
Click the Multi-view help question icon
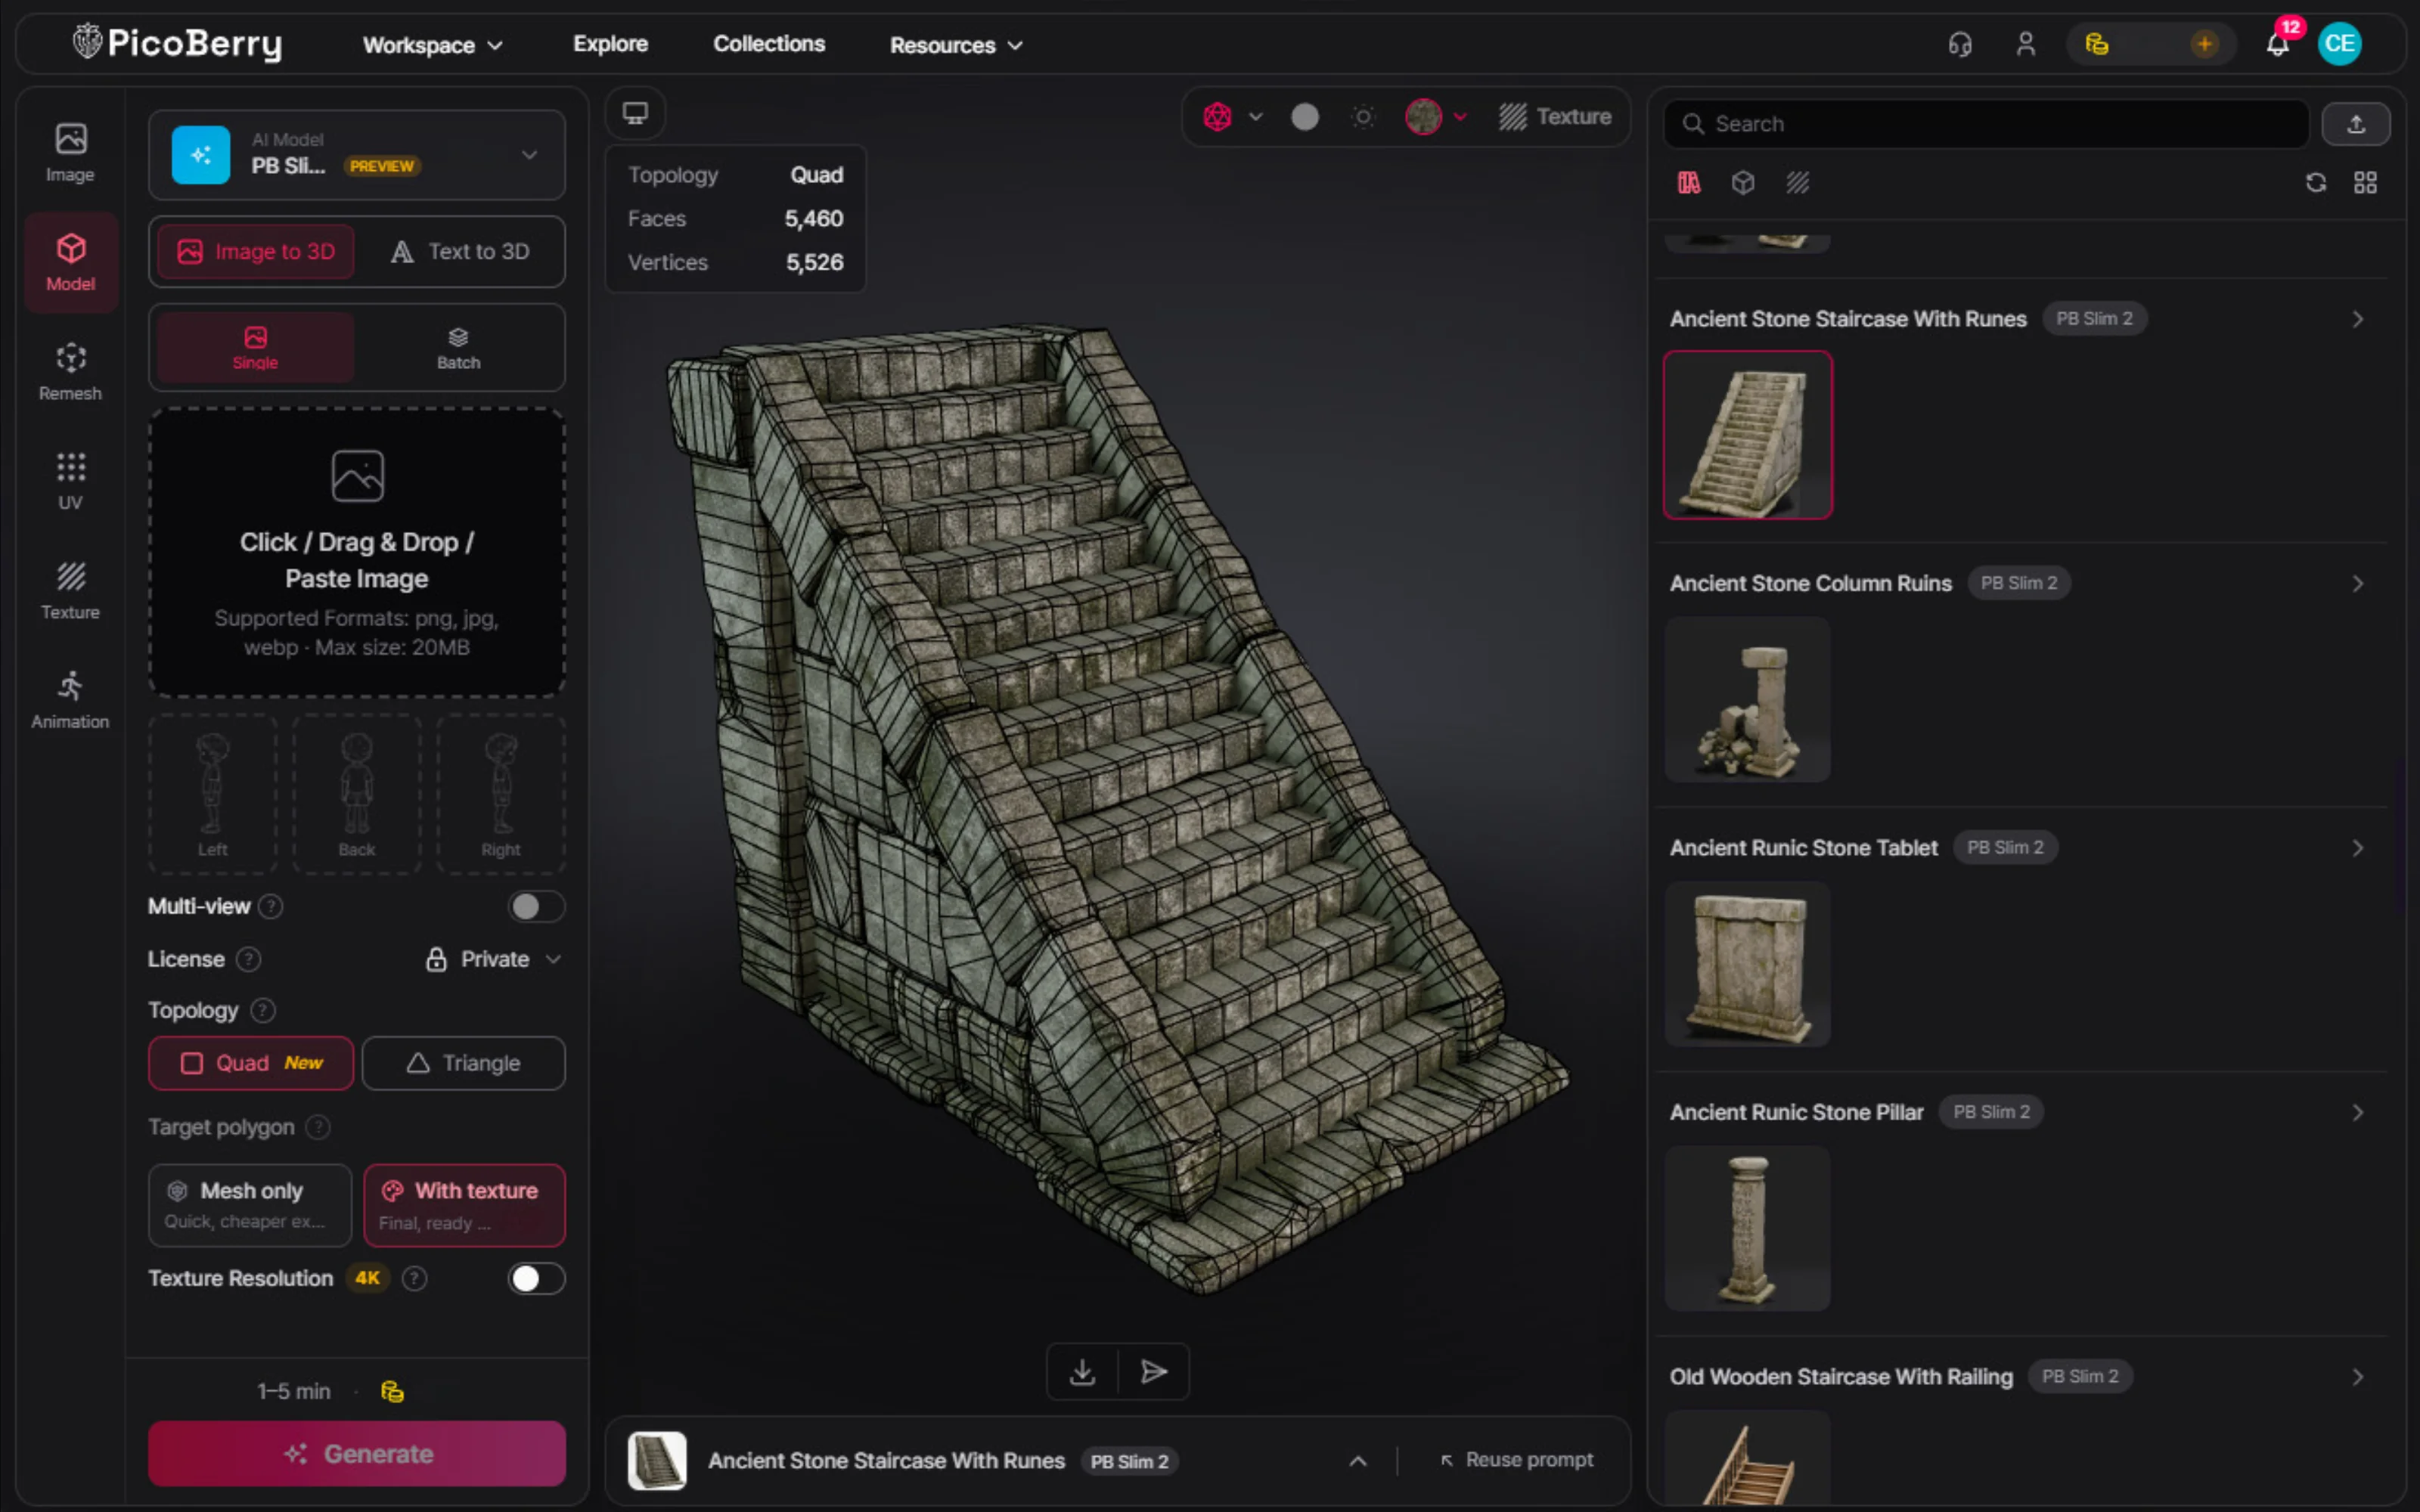pos(270,907)
